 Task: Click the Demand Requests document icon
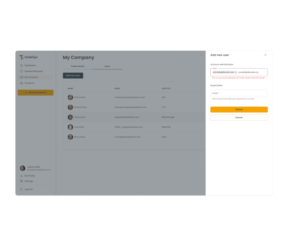pyautogui.click(x=22, y=71)
